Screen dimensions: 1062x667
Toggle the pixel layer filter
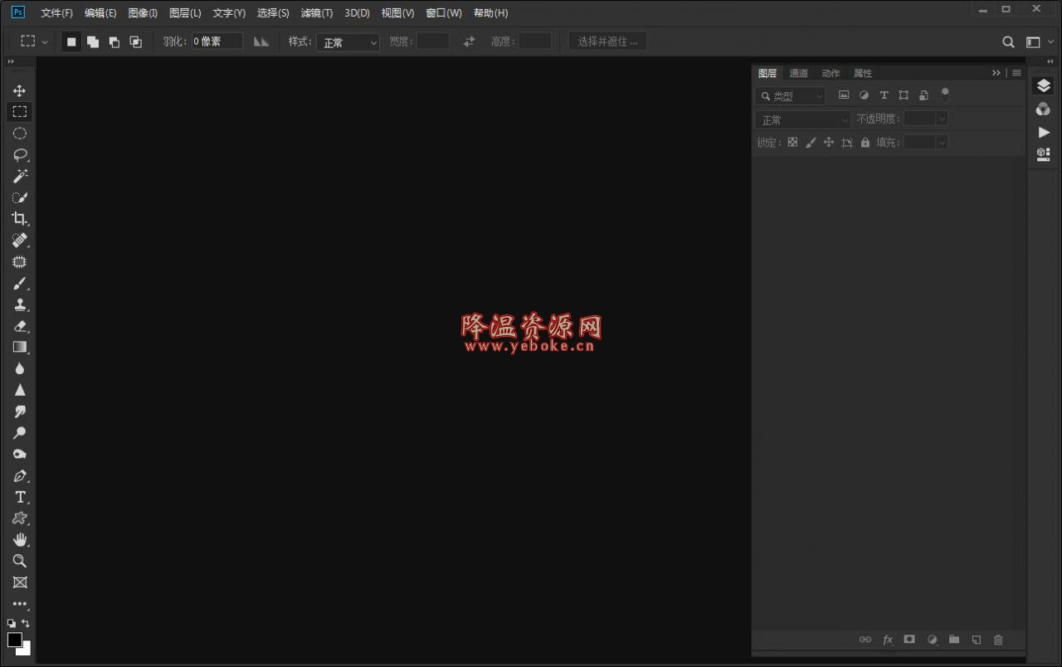pyautogui.click(x=844, y=95)
